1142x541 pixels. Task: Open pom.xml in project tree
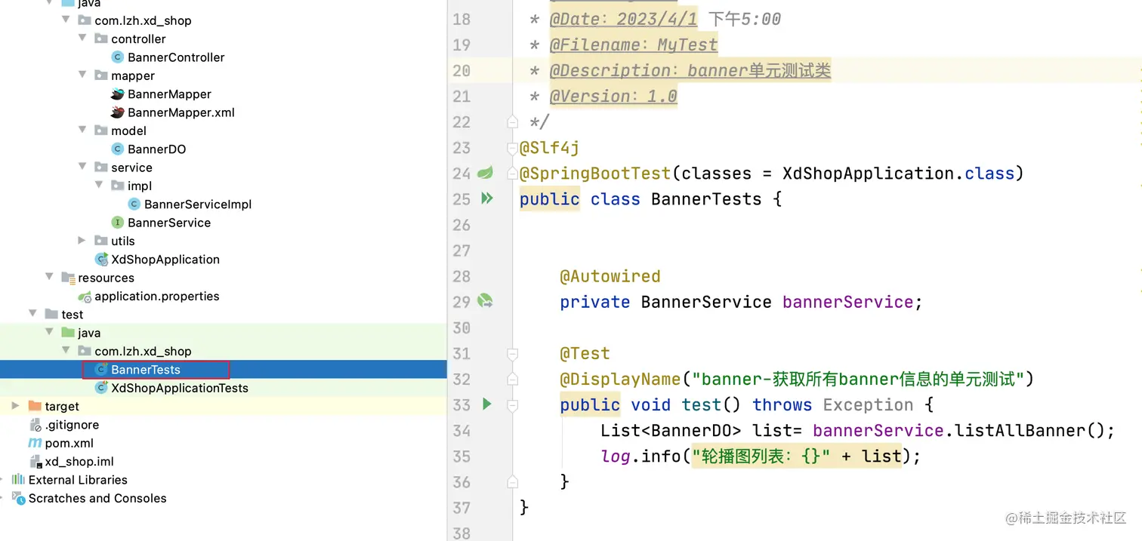69,443
